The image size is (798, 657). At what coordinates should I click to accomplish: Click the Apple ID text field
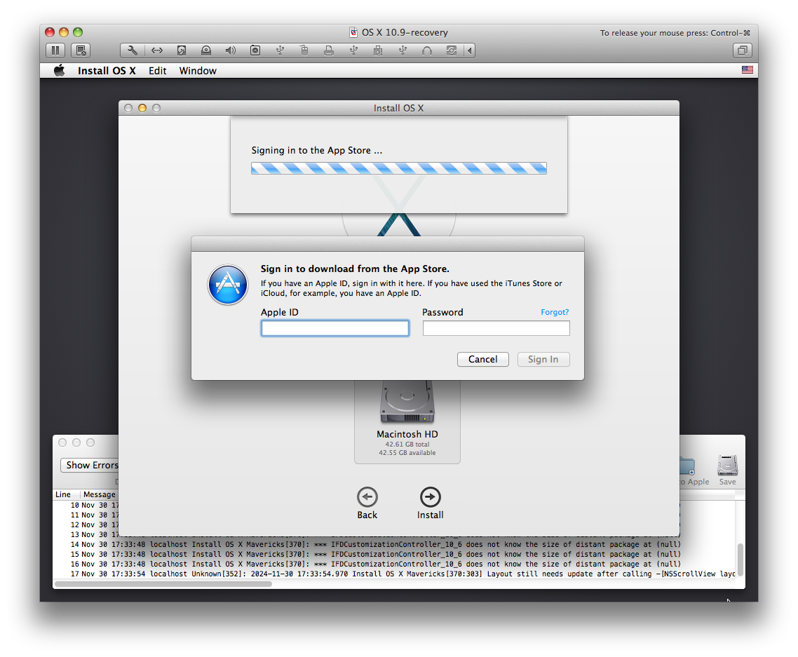pyautogui.click(x=335, y=328)
